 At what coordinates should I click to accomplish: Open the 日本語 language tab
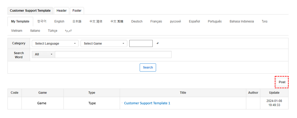click(x=77, y=21)
